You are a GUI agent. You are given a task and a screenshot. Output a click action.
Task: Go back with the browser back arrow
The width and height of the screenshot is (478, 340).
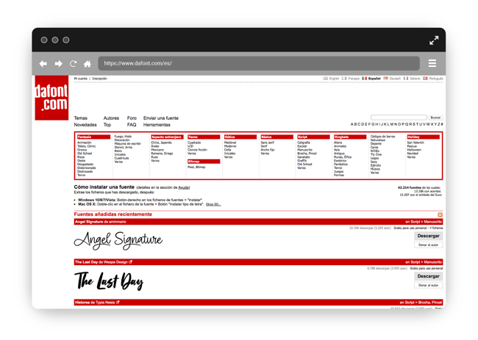[x=43, y=64]
